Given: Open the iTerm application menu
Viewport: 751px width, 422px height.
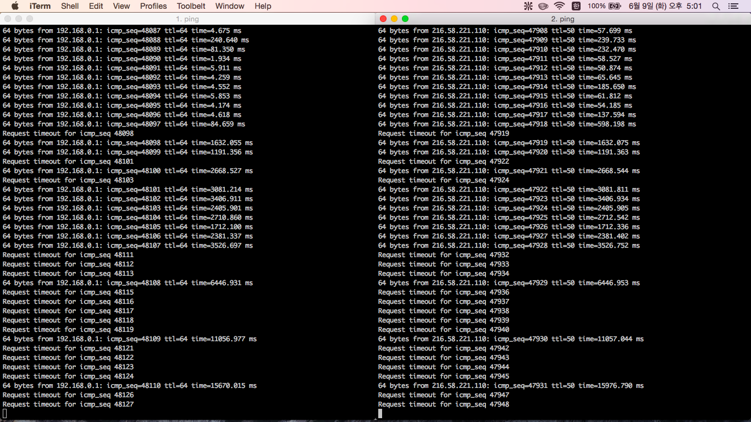Looking at the screenshot, I should (40, 6).
